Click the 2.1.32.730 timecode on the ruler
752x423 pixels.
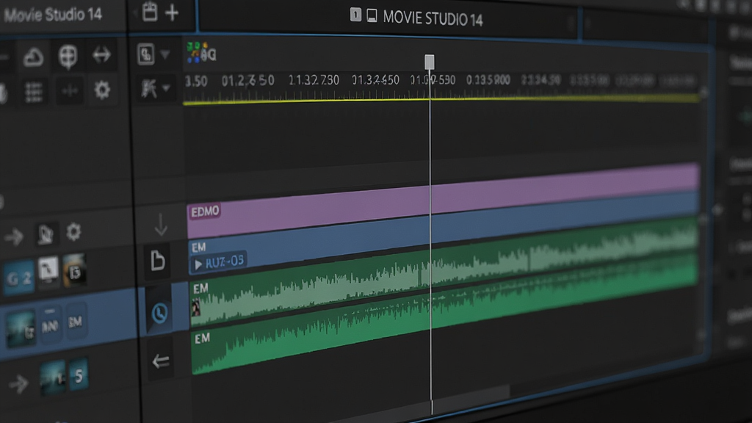point(314,80)
